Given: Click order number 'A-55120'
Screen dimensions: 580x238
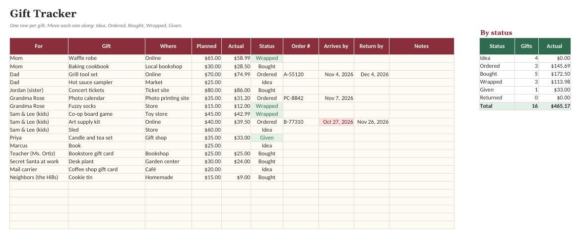Looking at the screenshot, I should (301, 74).
